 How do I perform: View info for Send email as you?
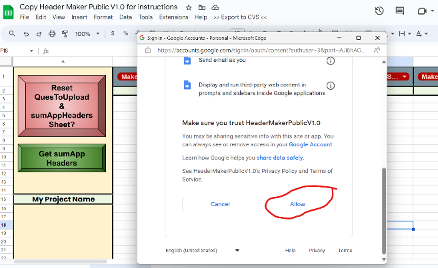(x=331, y=61)
